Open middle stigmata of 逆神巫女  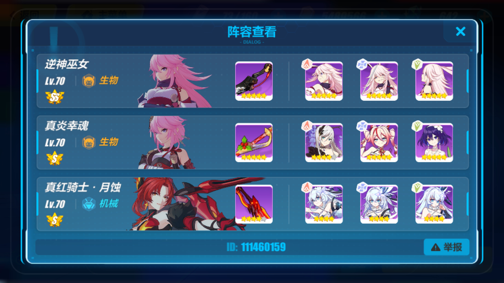[379, 81]
